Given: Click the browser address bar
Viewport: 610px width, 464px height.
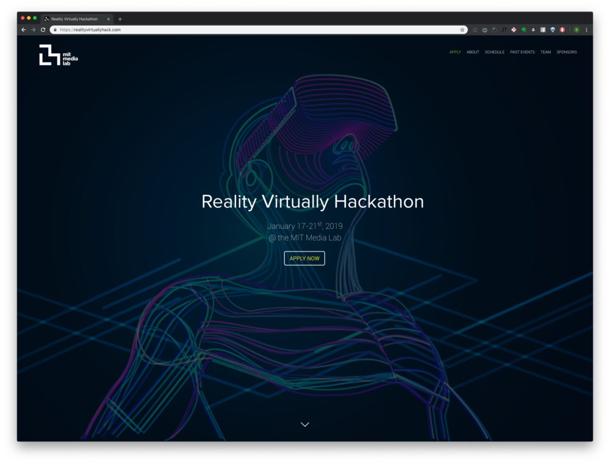Looking at the screenshot, I should pos(244,29).
